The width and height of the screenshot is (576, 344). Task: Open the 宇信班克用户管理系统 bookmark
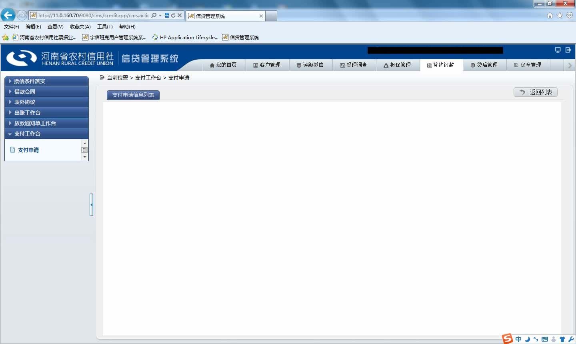[x=114, y=37]
